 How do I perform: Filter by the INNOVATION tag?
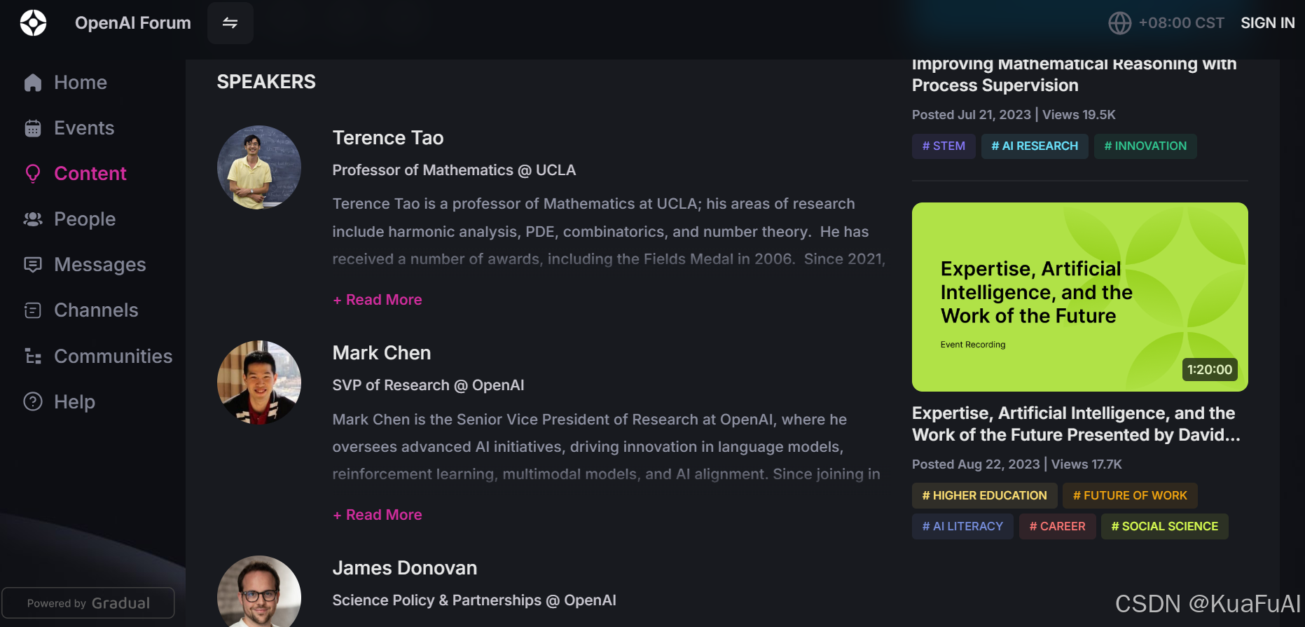pyautogui.click(x=1145, y=146)
